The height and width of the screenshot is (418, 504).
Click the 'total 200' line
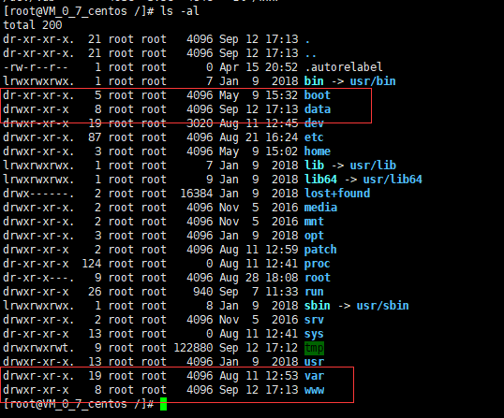pyautogui.click(x=33, y=25)
